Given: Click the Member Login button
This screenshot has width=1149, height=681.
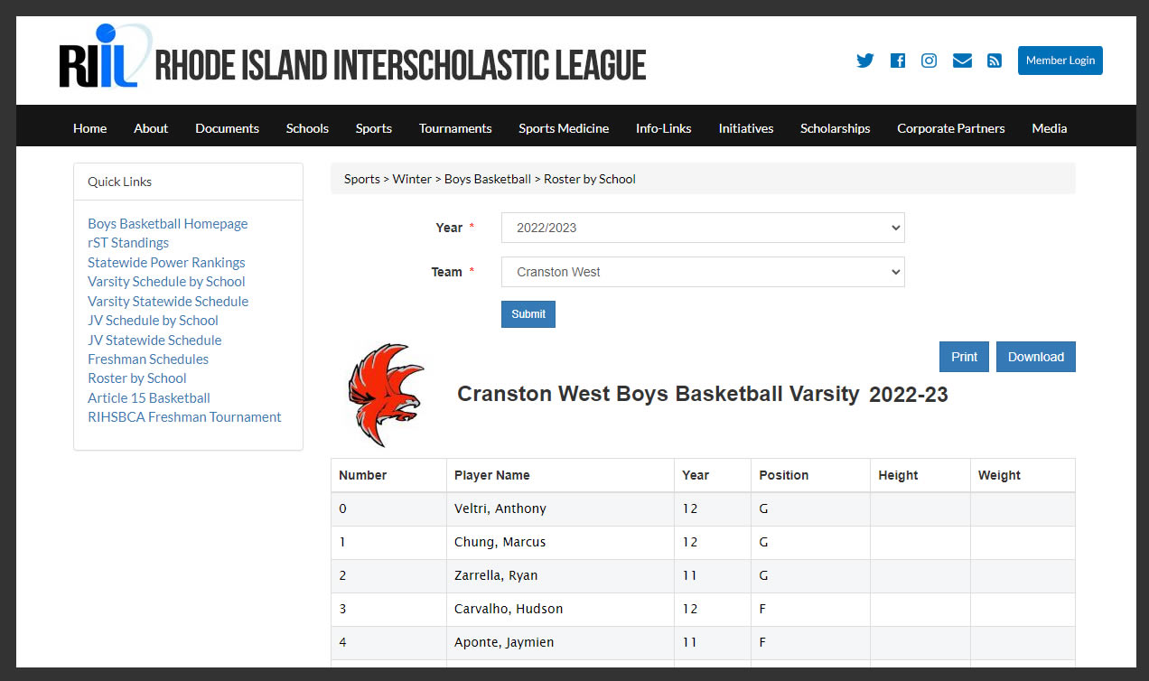Looking at the screenshot, I should coord(1060,61).
